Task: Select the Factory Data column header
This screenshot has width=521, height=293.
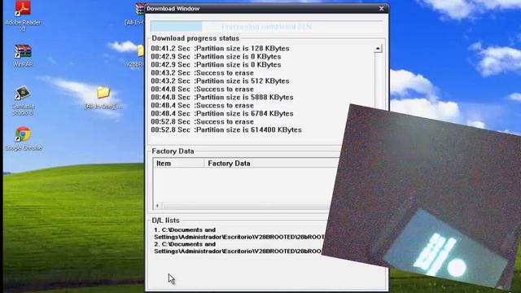Action: tap(273, 163)
